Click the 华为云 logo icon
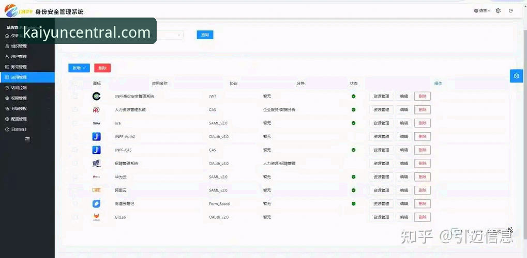The image size is (527, 258). coord(97,177)
